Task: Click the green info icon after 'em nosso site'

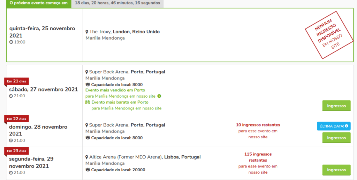Action: coord(159,96)
